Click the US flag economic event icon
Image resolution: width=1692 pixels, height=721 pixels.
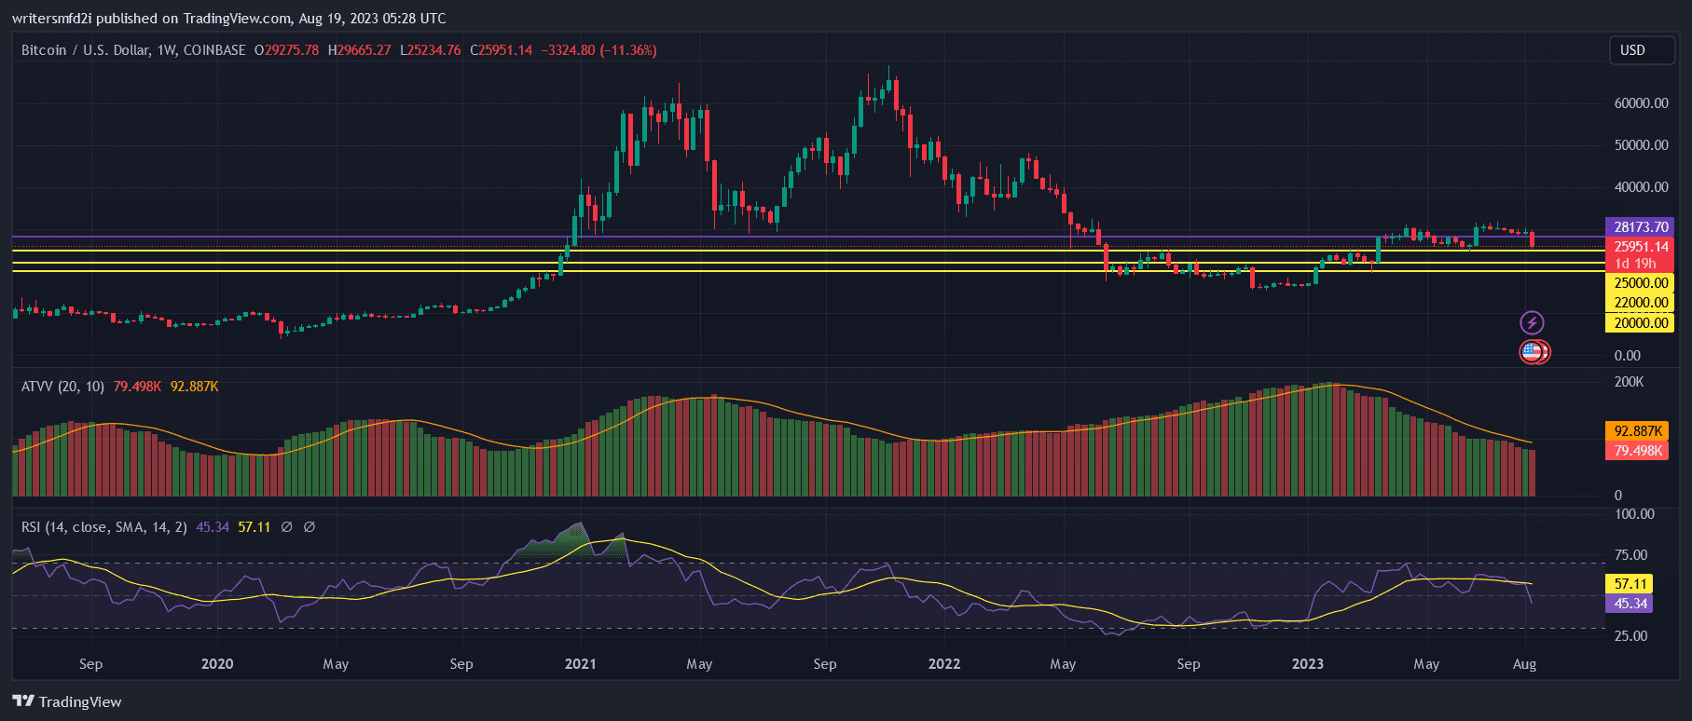pyautogui.click(x=1532, y=352)
